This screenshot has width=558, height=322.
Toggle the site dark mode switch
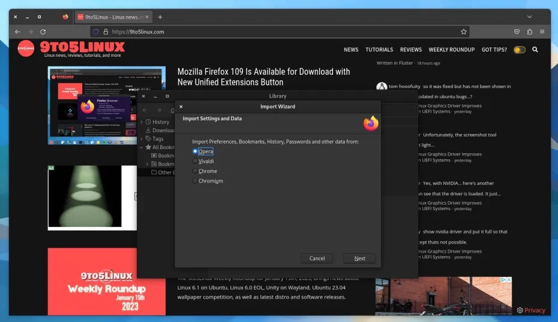[x=519, y=50]
